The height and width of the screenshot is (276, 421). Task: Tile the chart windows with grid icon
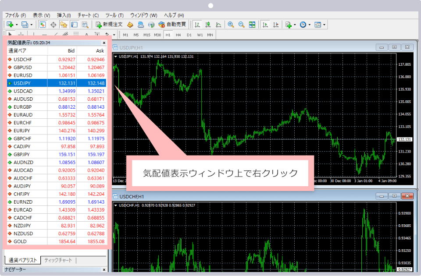tap(252, 25)
